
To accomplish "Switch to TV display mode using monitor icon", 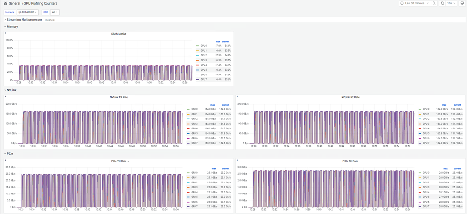I will pos(462,3).
